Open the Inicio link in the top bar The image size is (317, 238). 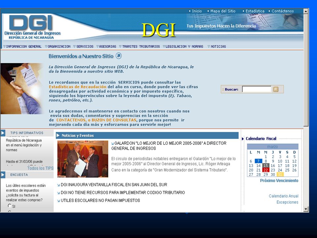pyautogui.click(x=197, y=11)
